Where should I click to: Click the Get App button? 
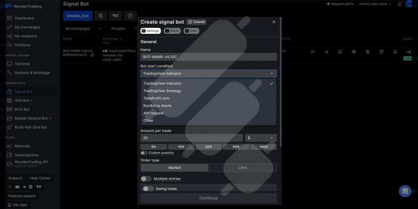coord(18,205)
